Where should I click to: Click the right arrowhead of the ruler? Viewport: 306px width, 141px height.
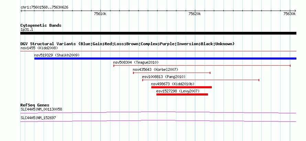(295, 11)
